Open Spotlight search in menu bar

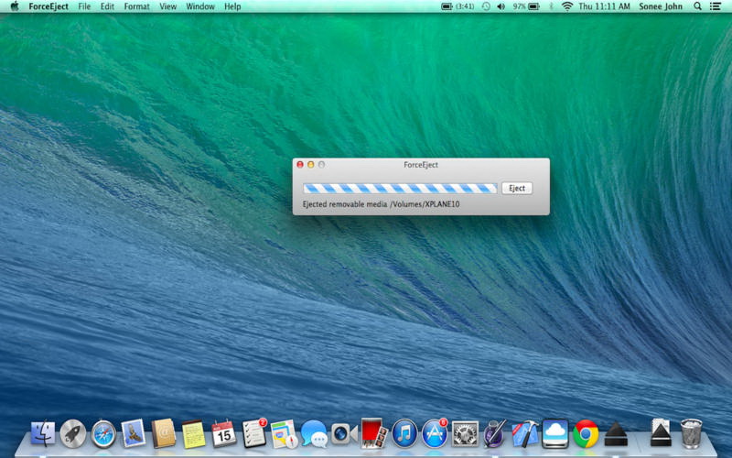(698, 6)
